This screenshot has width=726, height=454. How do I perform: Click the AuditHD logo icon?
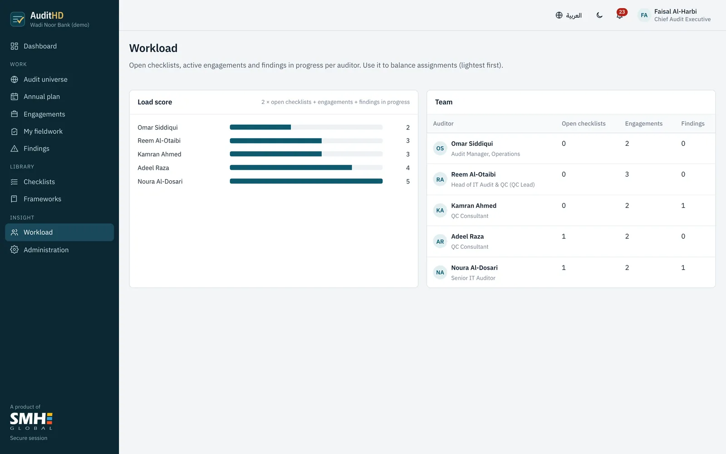point(18,19)
